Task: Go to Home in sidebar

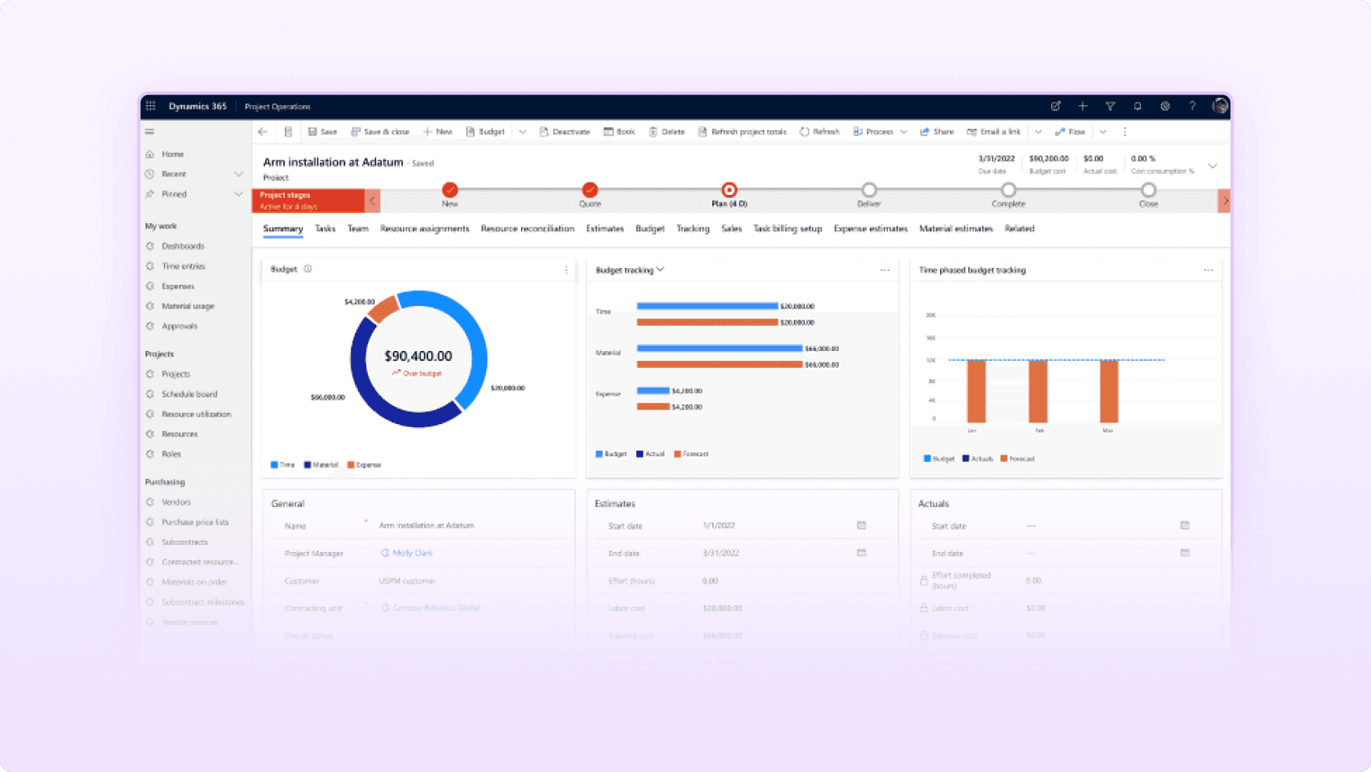Action: coord(173,154)
